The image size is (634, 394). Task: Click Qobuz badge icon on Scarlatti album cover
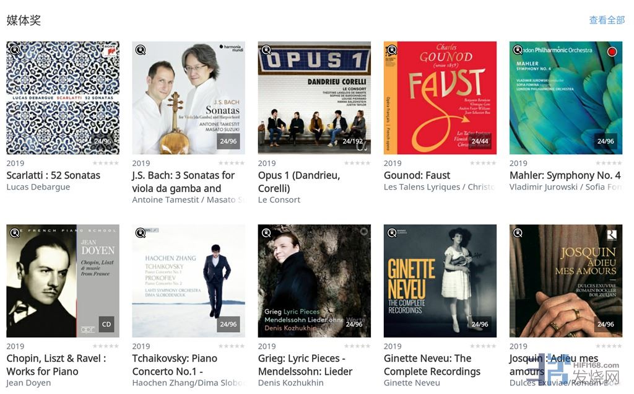pos(15,50)
